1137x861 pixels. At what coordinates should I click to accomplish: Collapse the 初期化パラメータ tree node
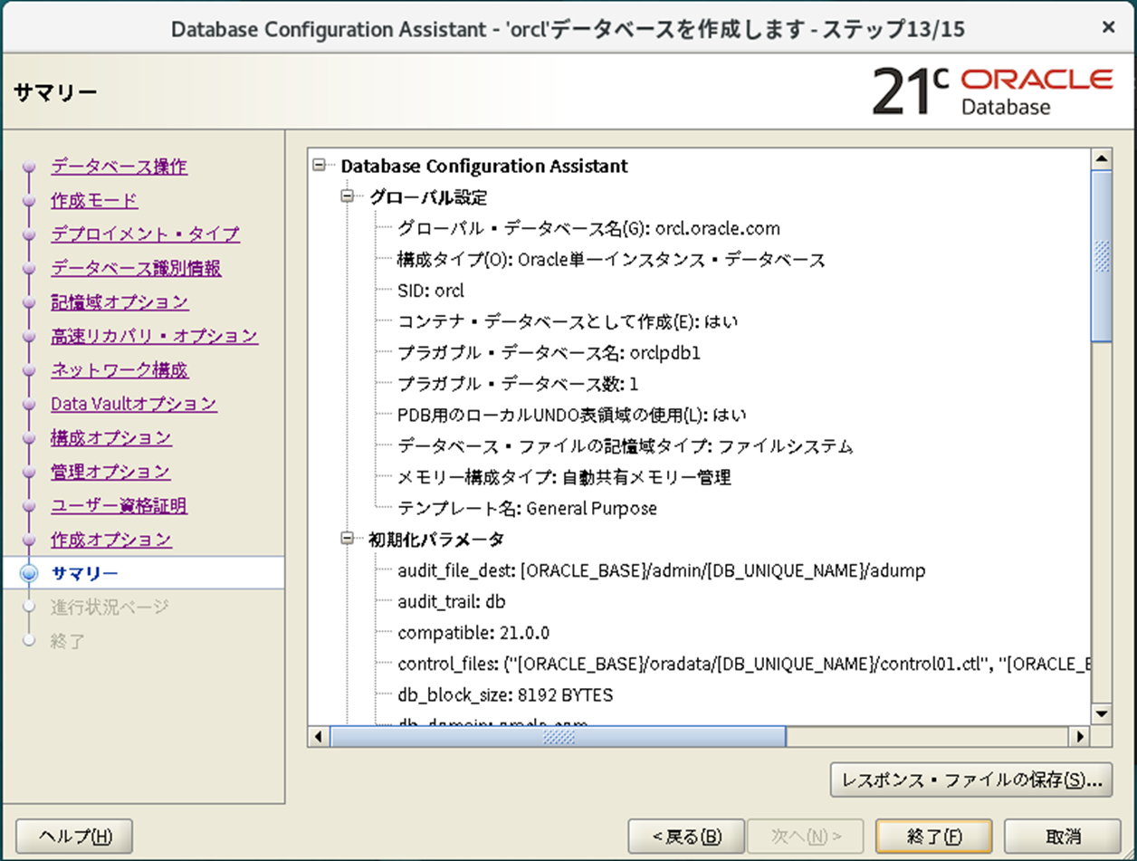(347, 539)
